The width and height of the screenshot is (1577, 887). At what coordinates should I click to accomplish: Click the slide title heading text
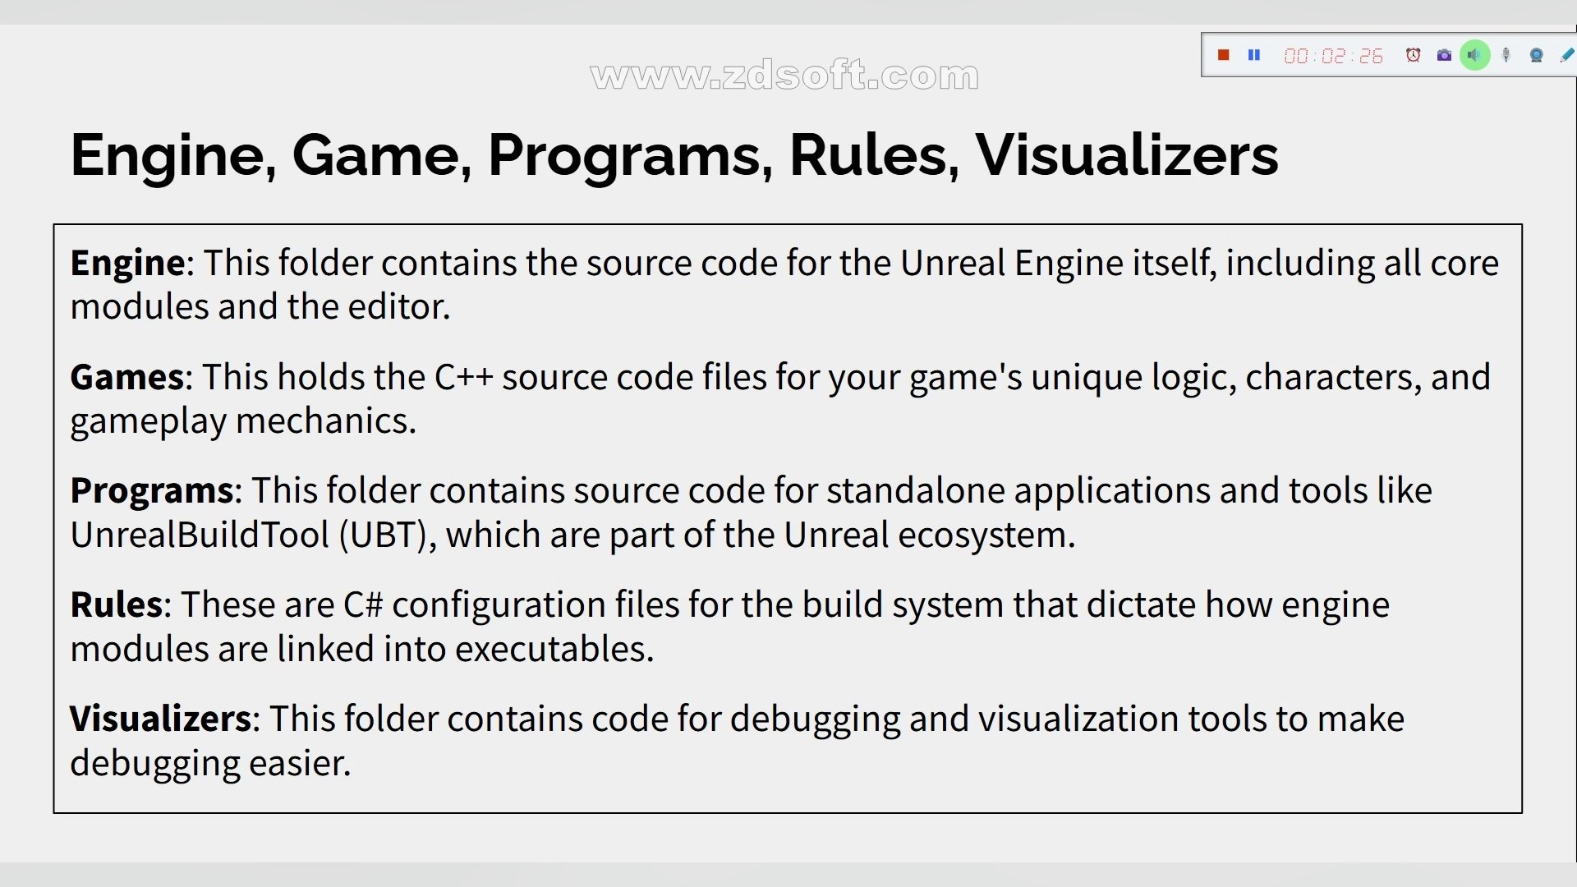pyautogui.click(x=674, y=154)
